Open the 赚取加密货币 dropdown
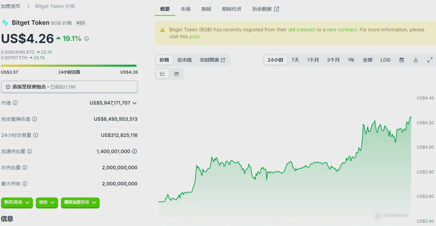436x226 pixels. [x=80, y=202]
